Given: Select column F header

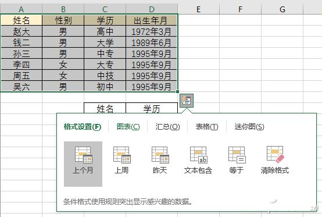Looking at the screenshot, I should point(240,9).
